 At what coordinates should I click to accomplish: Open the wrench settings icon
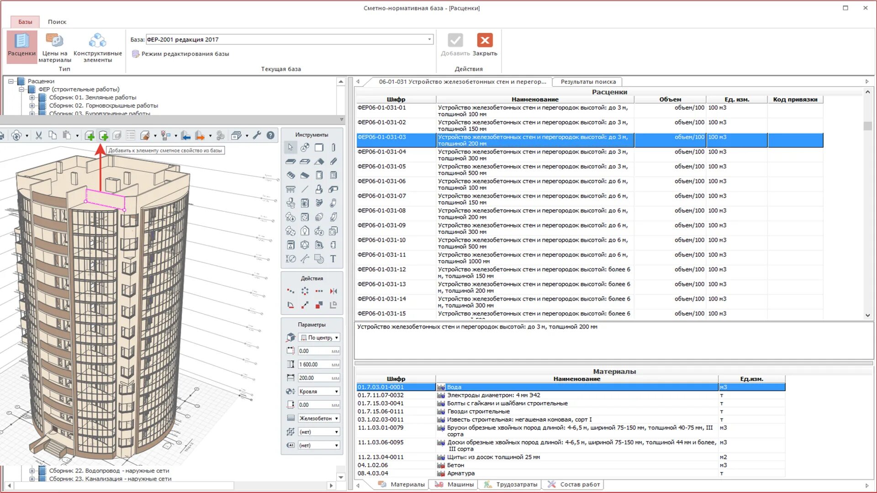(x=257, y=136)
